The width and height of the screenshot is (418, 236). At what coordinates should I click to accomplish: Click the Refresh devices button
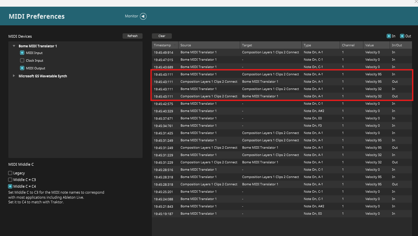coord(132,36)
